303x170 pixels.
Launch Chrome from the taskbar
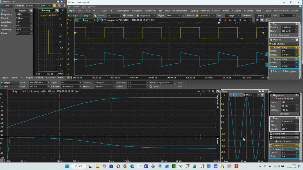125,166
